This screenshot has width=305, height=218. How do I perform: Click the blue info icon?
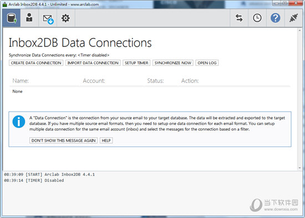[x=19, y=122]
